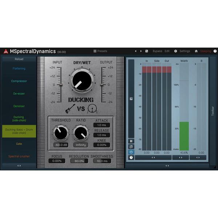Click the DRY/WET knob

(x=82, y=81)
